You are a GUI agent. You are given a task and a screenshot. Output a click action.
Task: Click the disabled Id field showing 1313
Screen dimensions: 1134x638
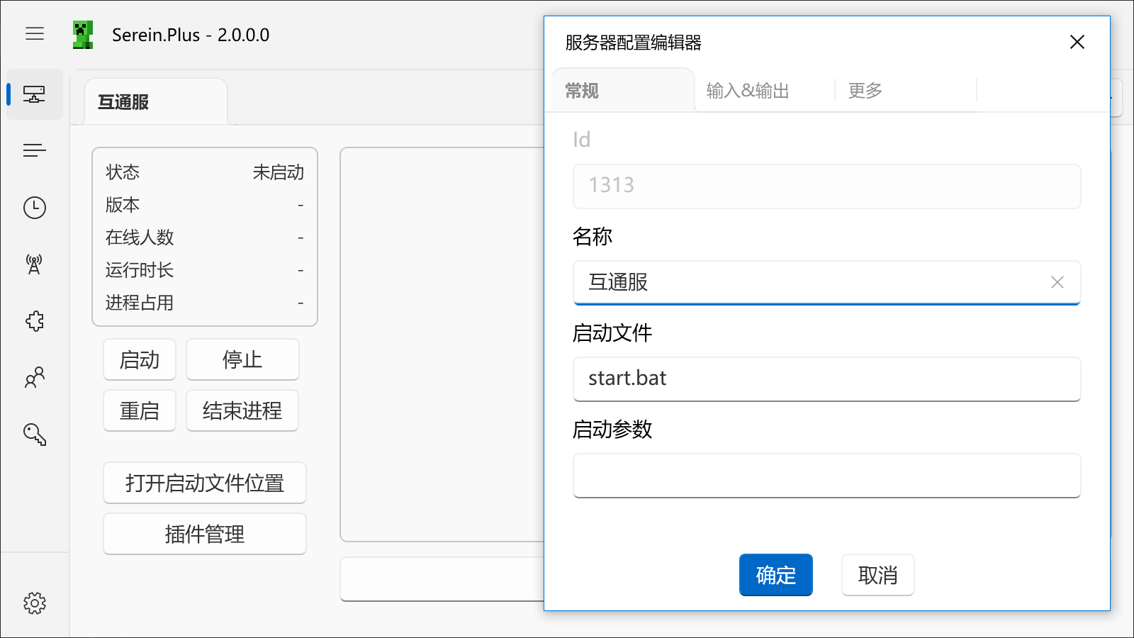pyautogui.click(x=827, y=186)
